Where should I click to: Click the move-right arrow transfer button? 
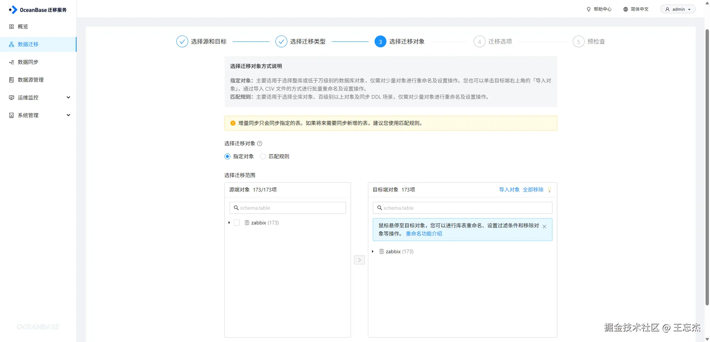coord(359,260)
